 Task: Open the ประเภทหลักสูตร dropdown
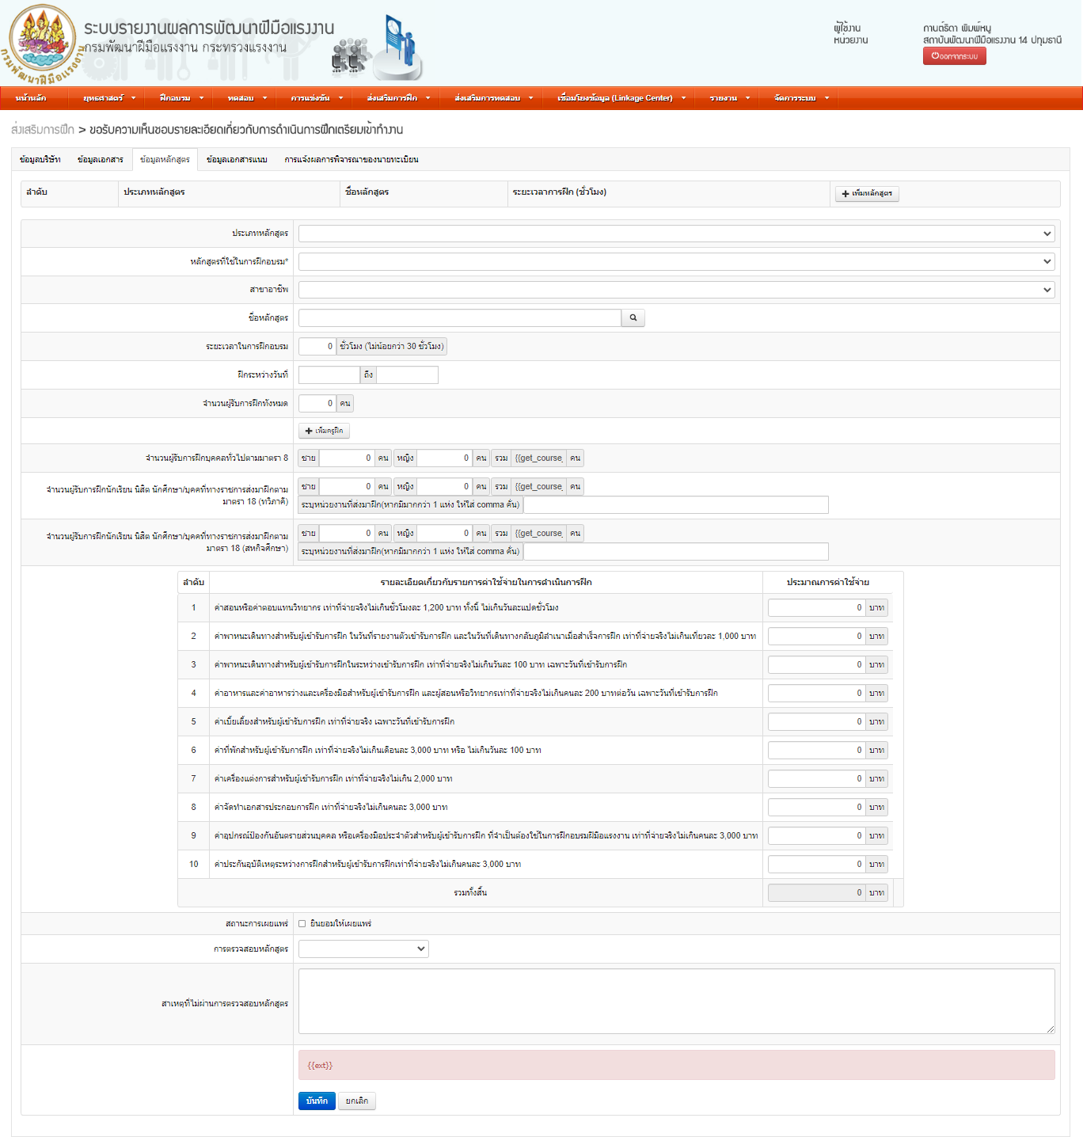[x=677, y=234]
